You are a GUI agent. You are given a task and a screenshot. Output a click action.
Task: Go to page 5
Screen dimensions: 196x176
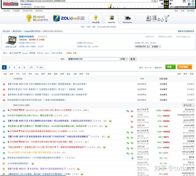pos(24,67)
